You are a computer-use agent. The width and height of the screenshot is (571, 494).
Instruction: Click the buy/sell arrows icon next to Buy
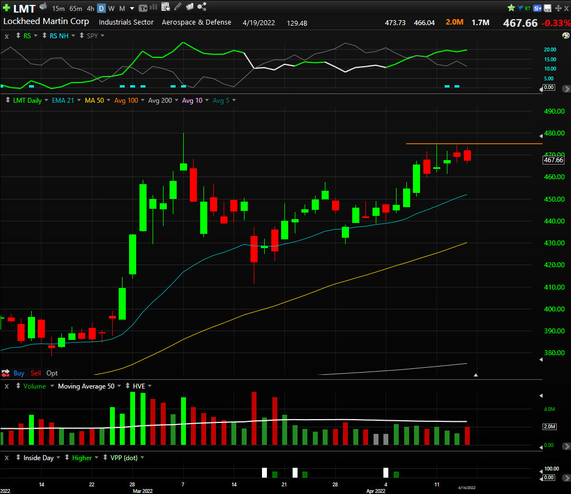click(x=5, y=373)
